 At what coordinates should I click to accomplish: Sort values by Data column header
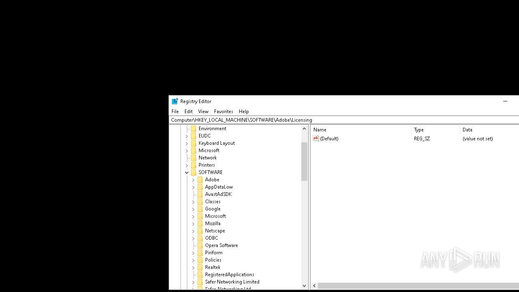click(x=489, y=130)
